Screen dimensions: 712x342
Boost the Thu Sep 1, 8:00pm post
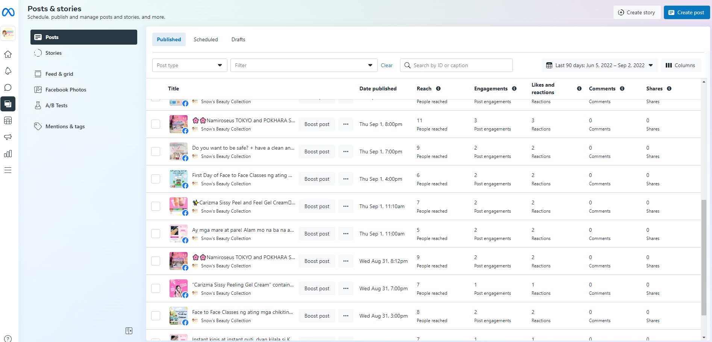[317, 124]
